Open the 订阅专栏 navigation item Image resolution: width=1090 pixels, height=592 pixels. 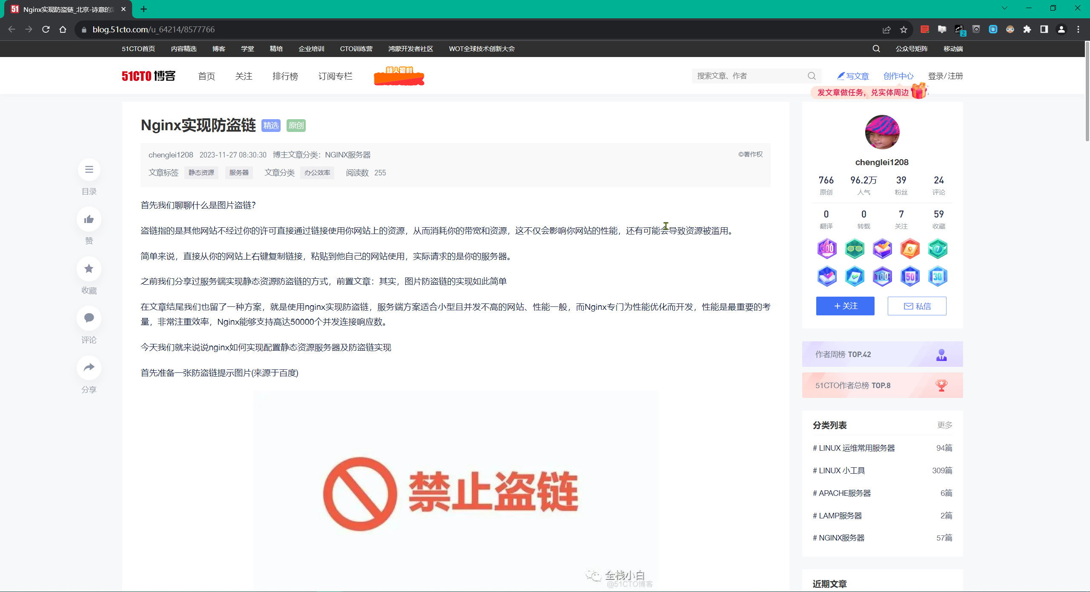[x=336, y=76]
